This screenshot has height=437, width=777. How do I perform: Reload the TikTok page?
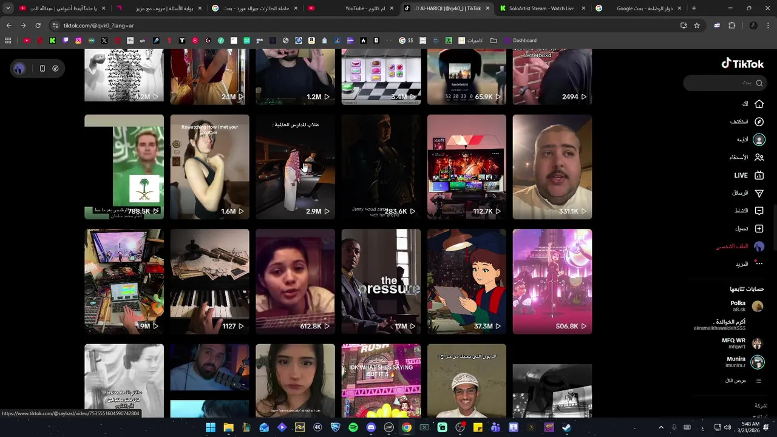click(x=38, y=25)
